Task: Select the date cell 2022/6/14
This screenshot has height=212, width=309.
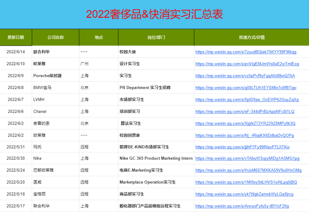Action: pyautogui.click(x=16, y=52)
